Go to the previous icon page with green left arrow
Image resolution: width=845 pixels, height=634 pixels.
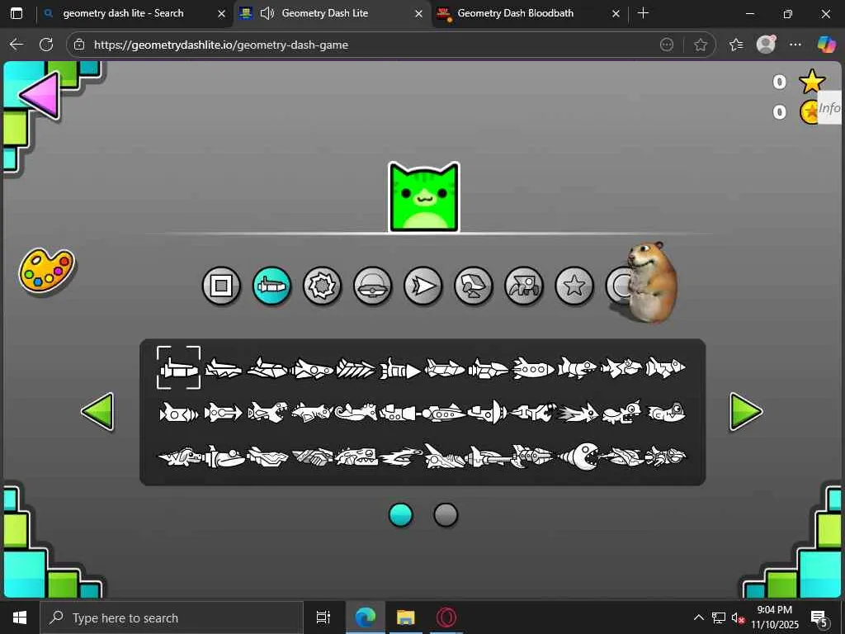pyautogui.click(x=97, y=412)
